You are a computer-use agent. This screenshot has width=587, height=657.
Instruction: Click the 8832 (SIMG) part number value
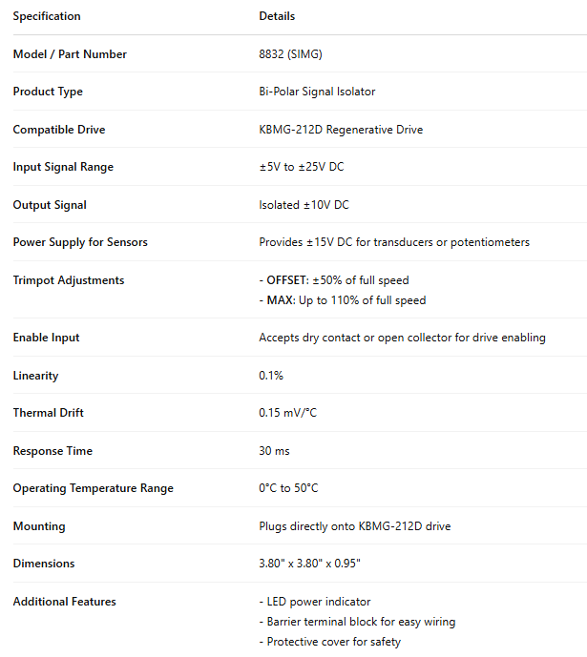[290, 54]
